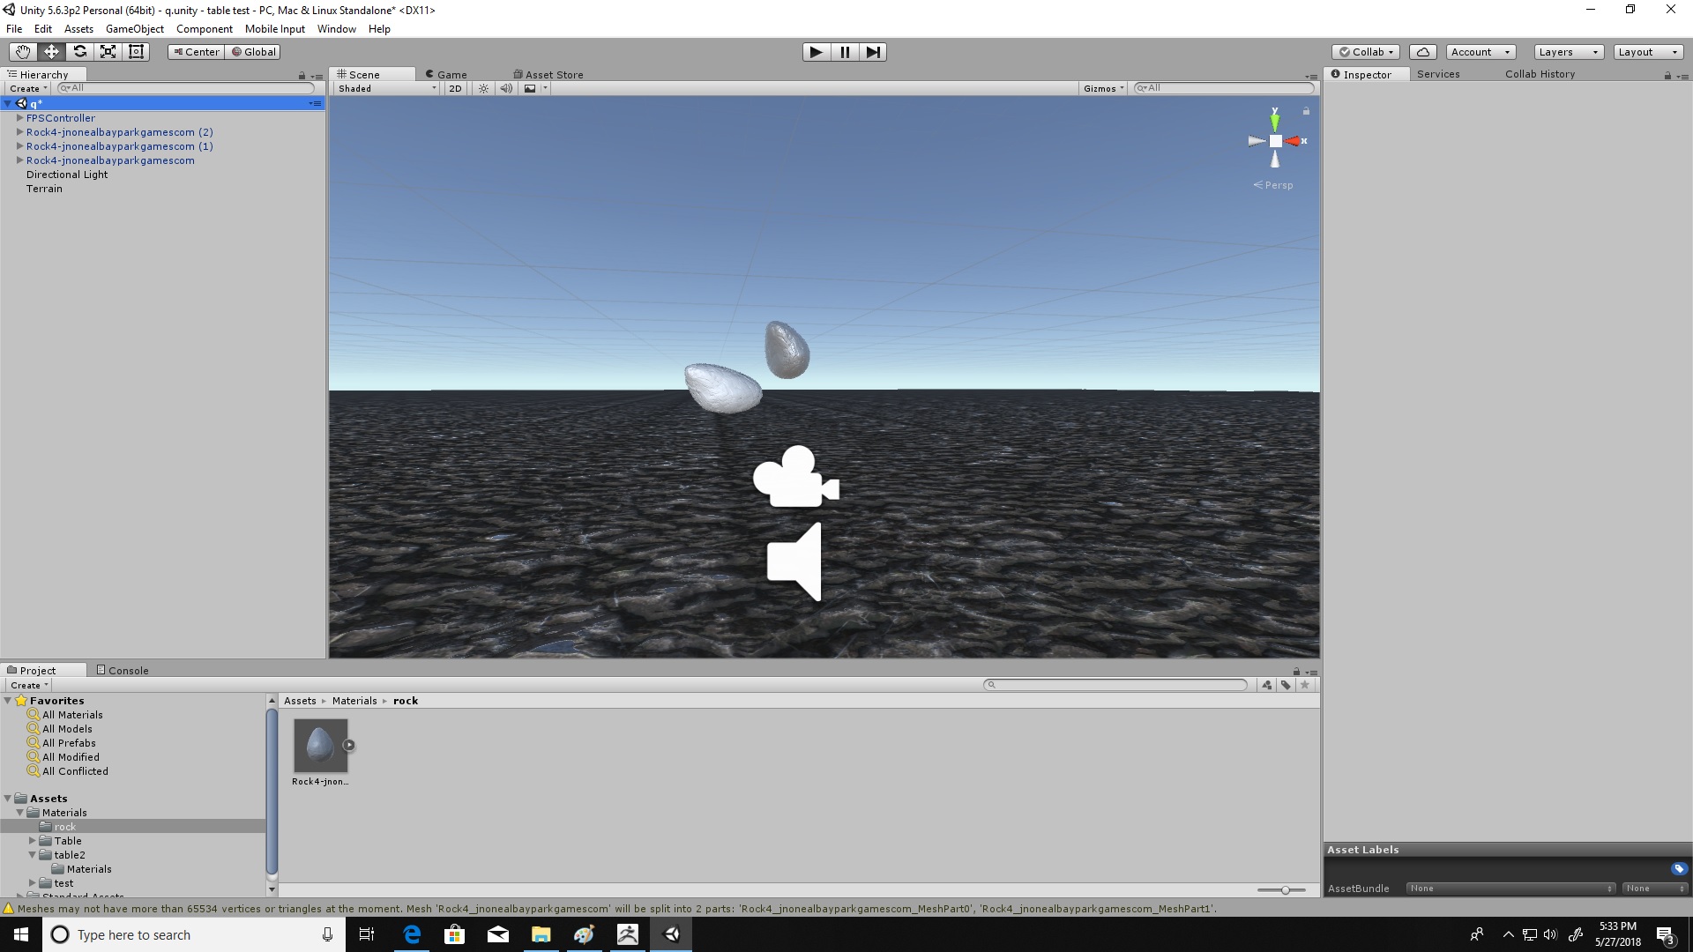Viewport: 1693px width, 952px height.
Task: Click the Hierarchy search field
Action: 185,88
